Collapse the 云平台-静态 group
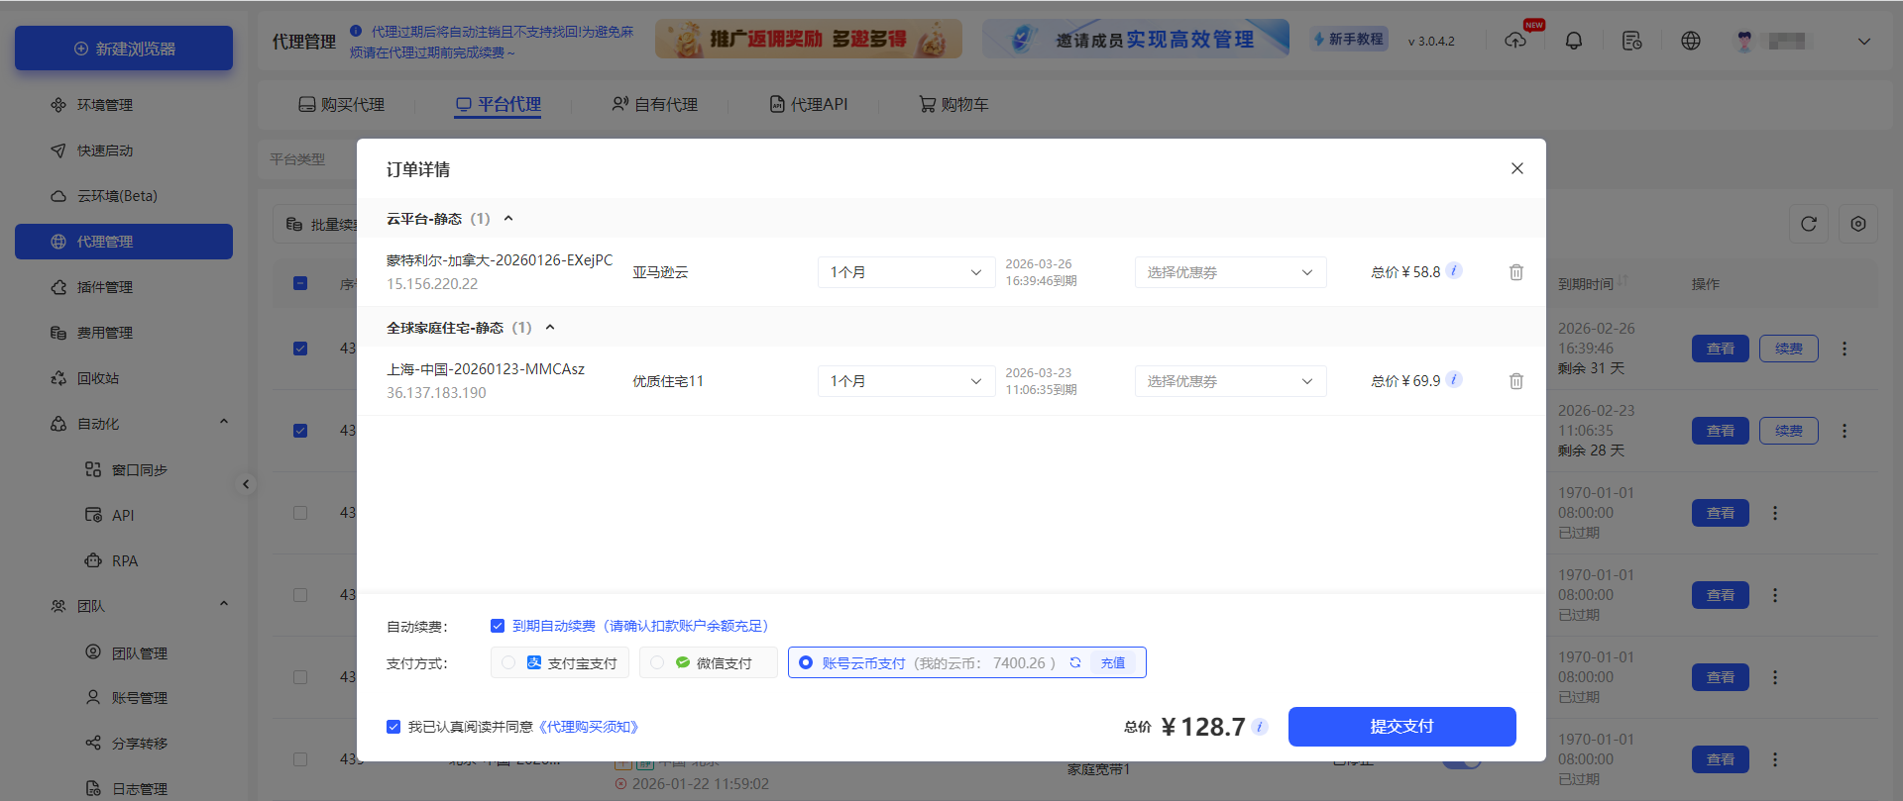Image resolution: width=1903 pixels, height=801 pixels. [508, 219]
